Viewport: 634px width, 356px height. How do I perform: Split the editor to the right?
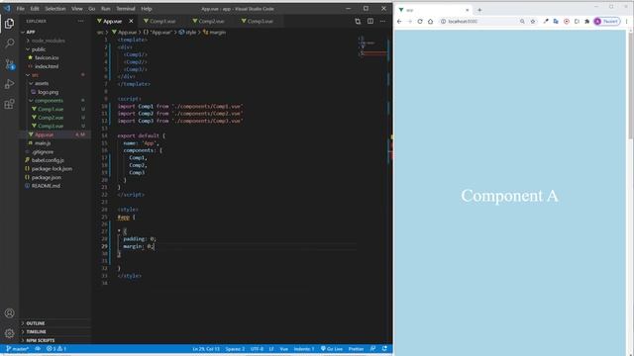coord(370,21)
